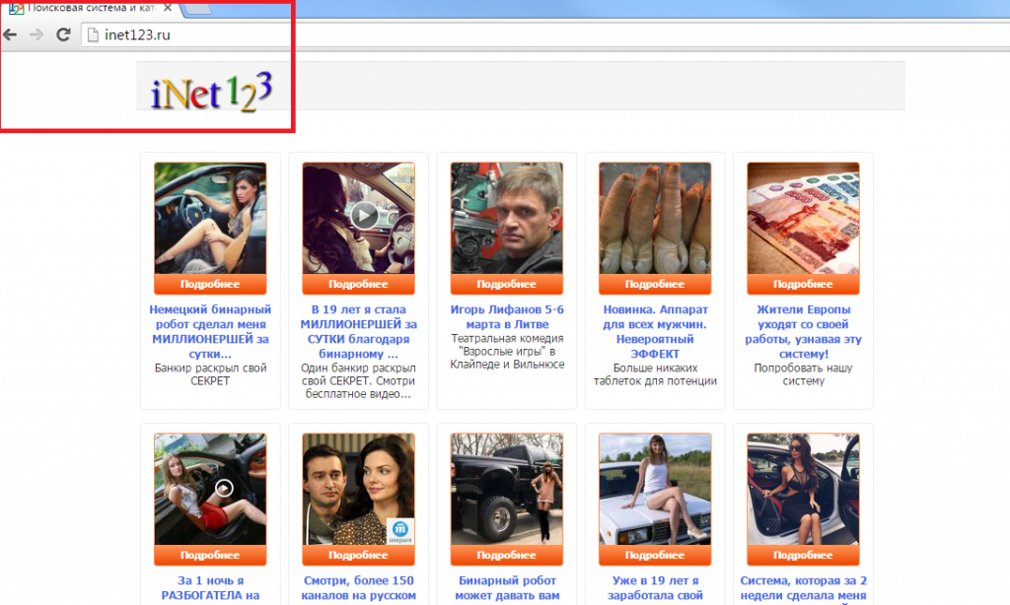This screenshot has height=605, width=1010.
Task: Open link Жители Европы уходят со своей работы
Action: point(803,331)
